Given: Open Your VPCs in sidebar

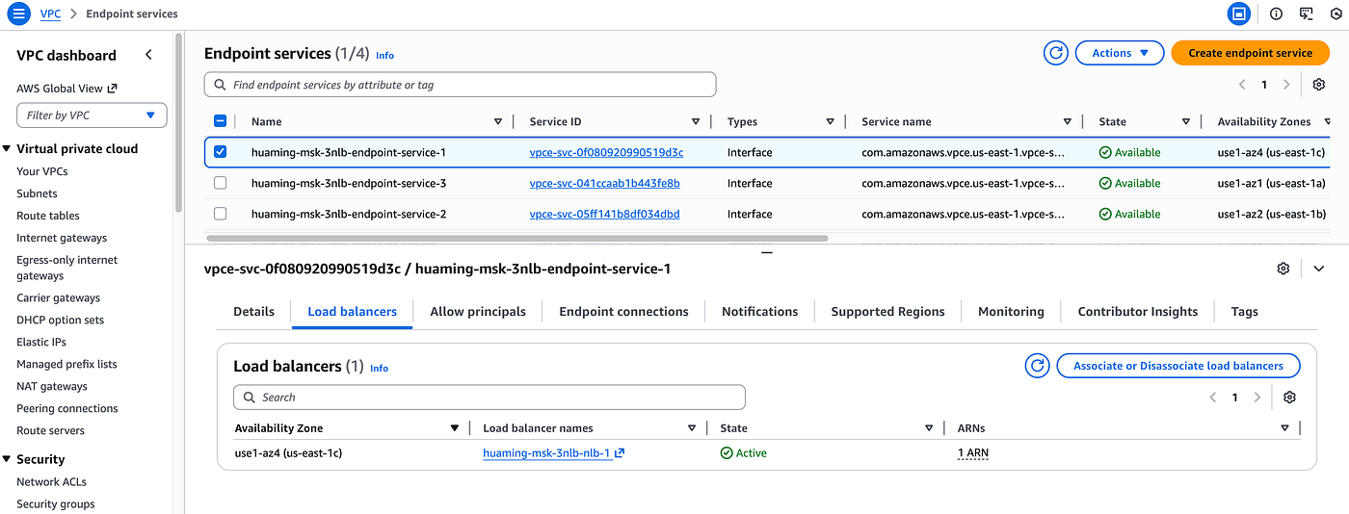Looking at the screenshot, I should [42, 171].
